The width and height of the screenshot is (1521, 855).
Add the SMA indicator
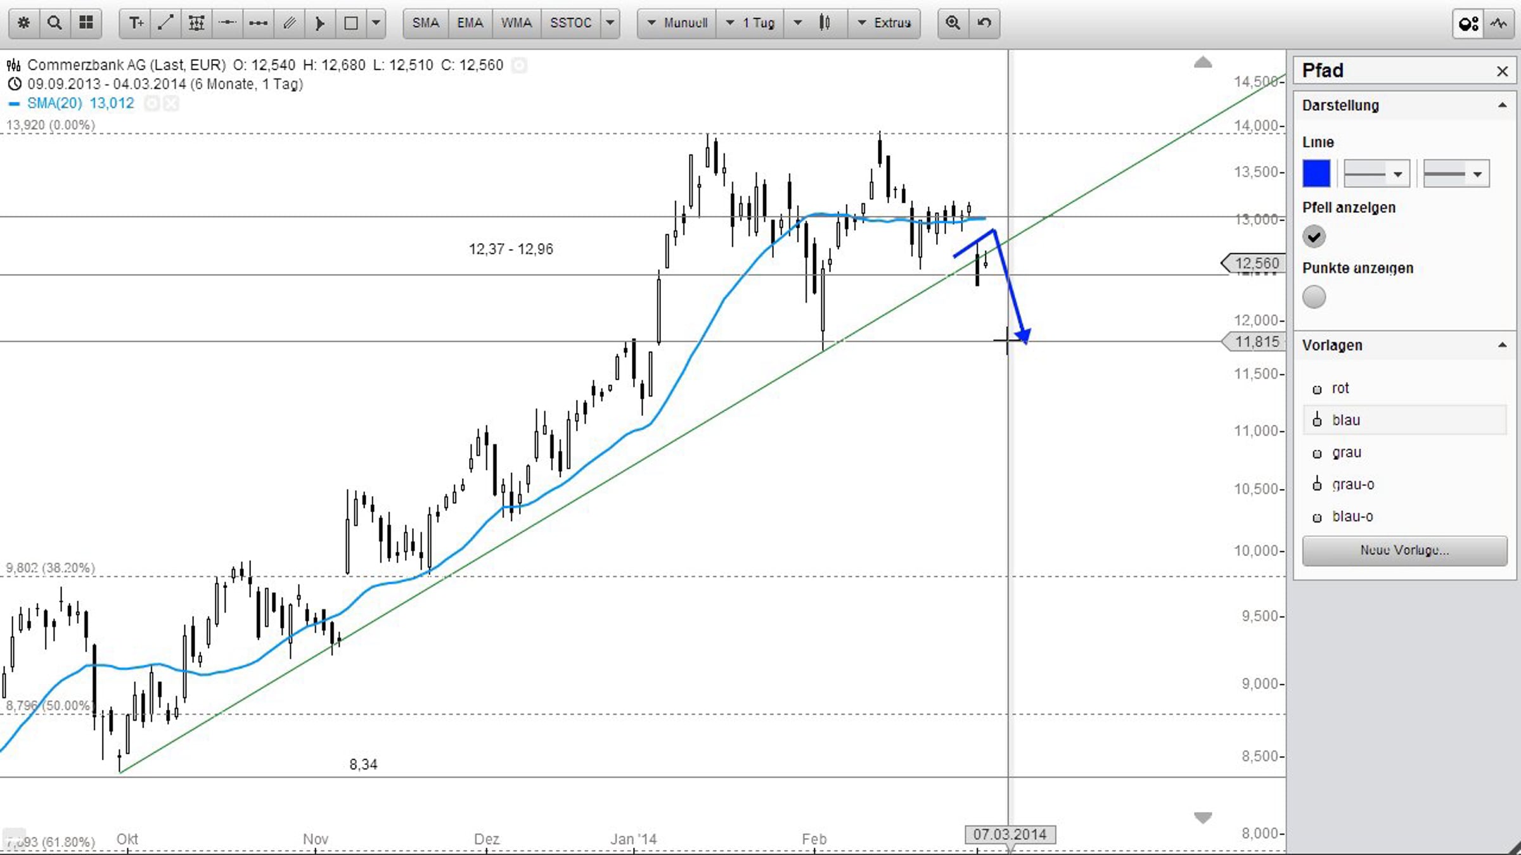coord(425,23)
